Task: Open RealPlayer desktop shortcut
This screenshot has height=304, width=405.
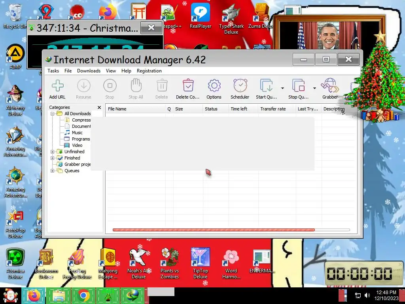Action: coord(201,16)
